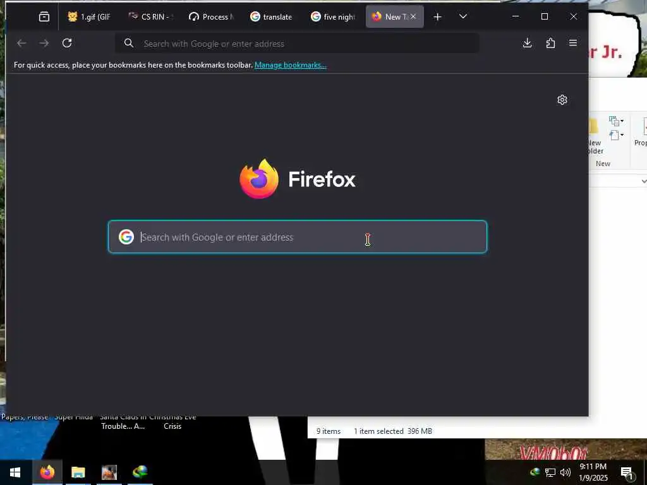Minimize the Firefox window

point(516,16)
